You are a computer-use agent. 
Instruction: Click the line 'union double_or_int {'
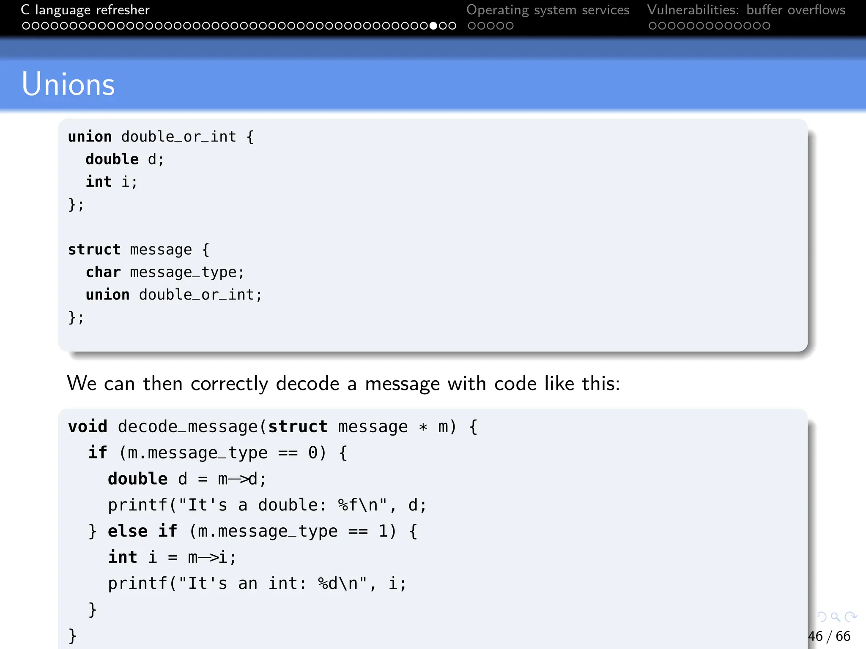161,137
